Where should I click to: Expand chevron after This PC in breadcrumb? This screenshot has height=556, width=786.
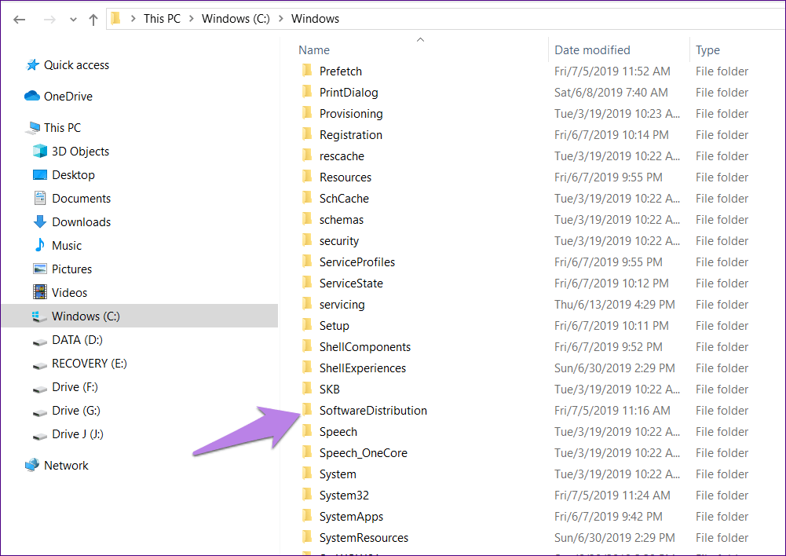(x=192, y=19)
